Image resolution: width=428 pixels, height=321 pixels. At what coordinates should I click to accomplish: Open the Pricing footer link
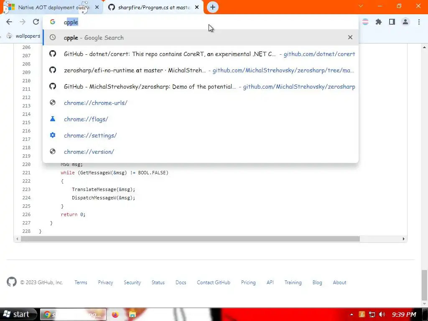(248, 283)
